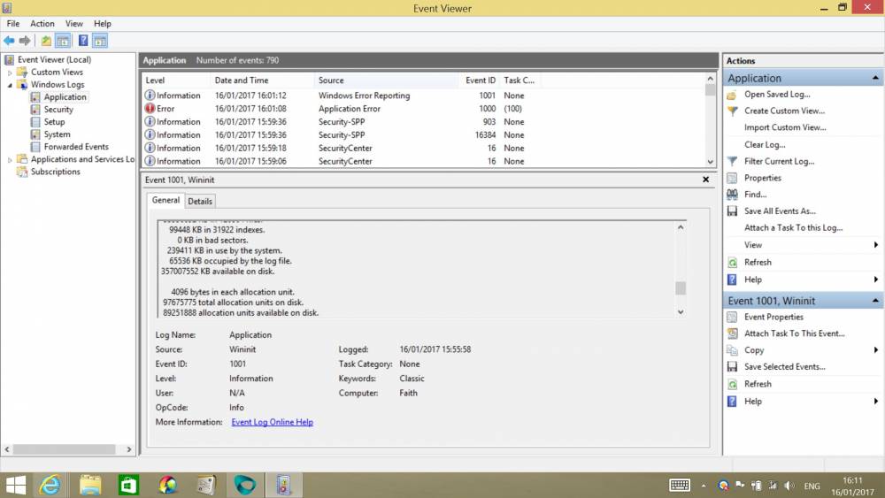
Task: Sort by the Event ID column header
Action: pos(479,80)
